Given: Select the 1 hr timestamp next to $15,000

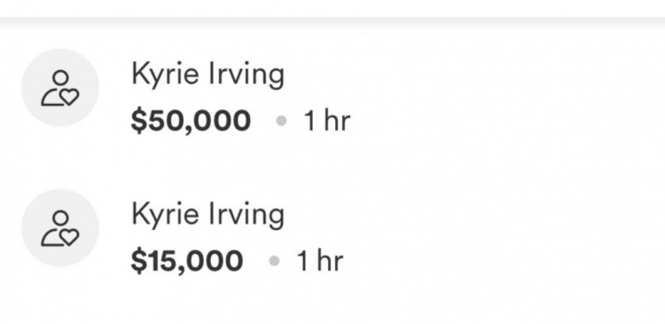Looking at the screenshot, I should click(x=320, y=261).
